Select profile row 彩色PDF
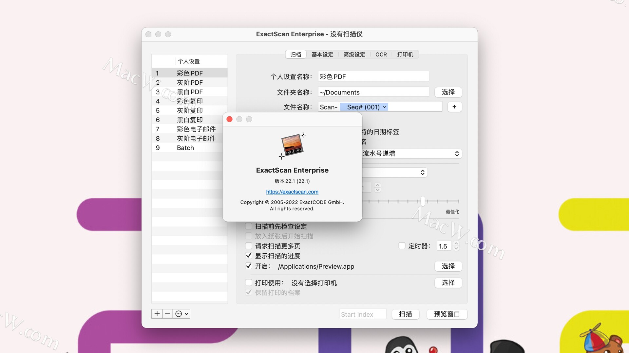Screen dimensions: 629x353 [190, 73]
